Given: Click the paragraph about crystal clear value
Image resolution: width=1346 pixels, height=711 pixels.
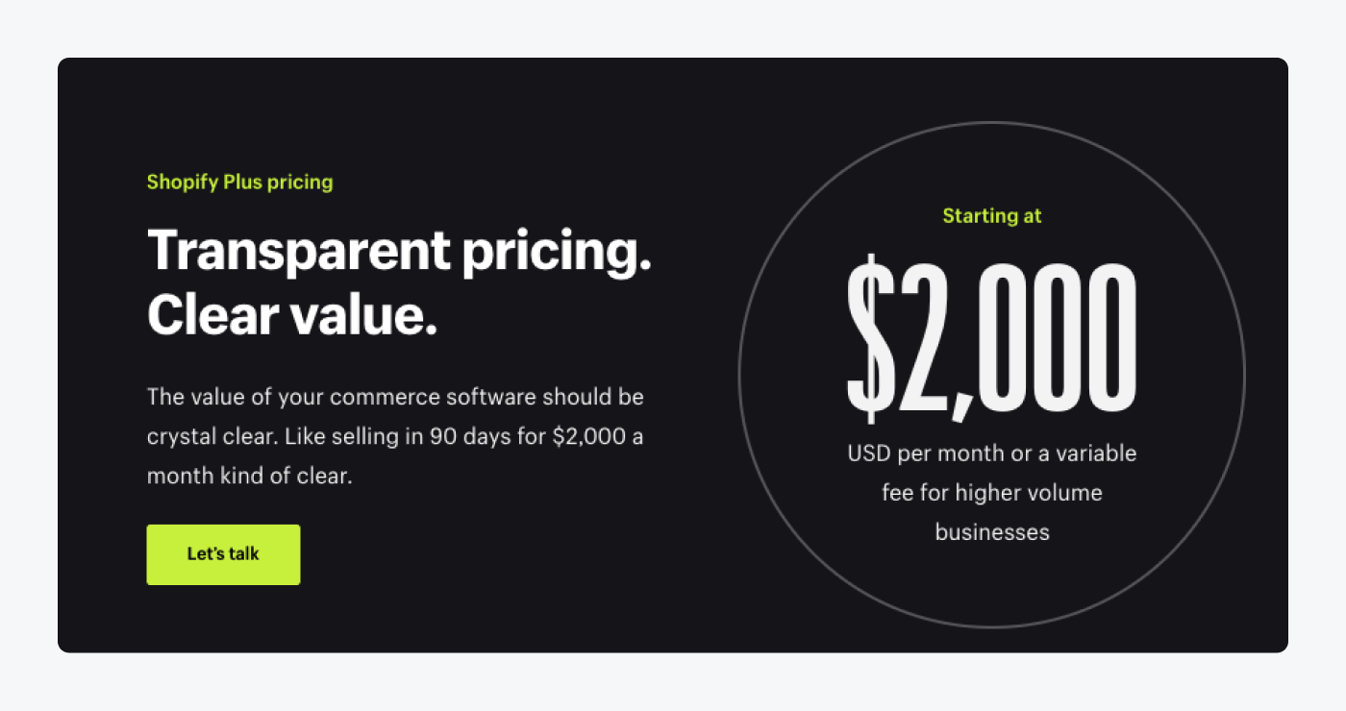Looking at the screenshot, I should (x=395, y=435).
